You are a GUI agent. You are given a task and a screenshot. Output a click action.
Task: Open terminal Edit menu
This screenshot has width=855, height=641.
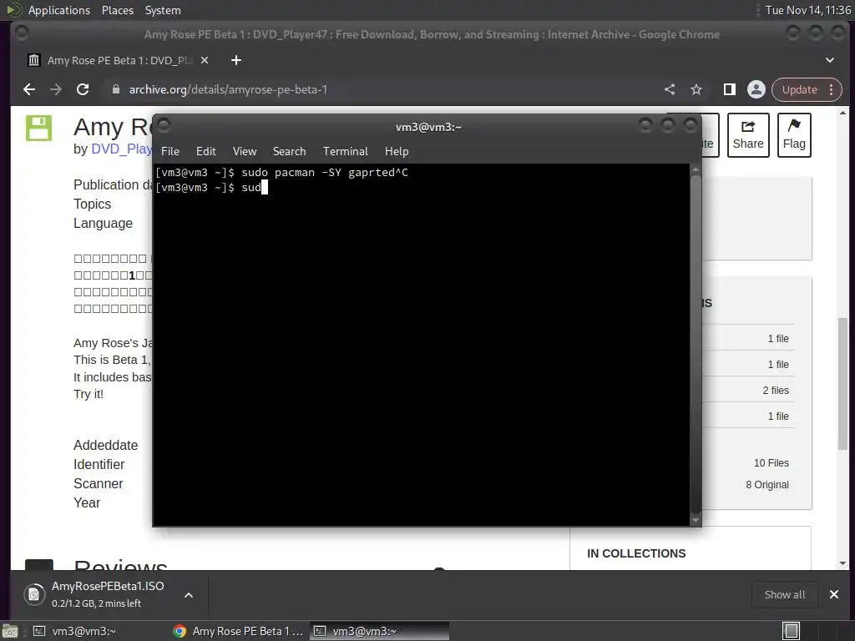click(206, 152)
